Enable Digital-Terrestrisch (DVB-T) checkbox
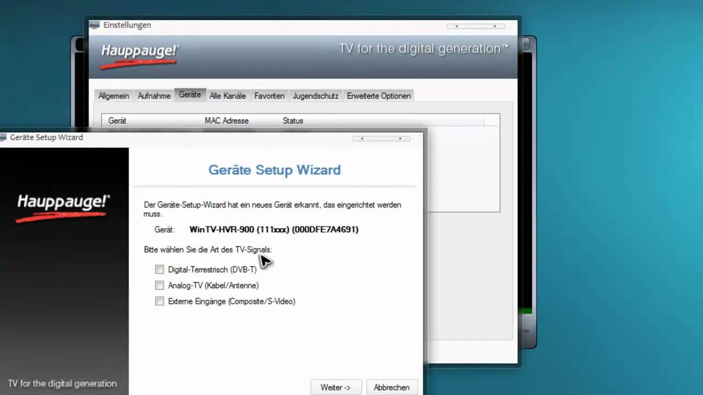Image resolution: width=703 pixels, height=395 pixels. pyautogui.click(x=159, y=269)
